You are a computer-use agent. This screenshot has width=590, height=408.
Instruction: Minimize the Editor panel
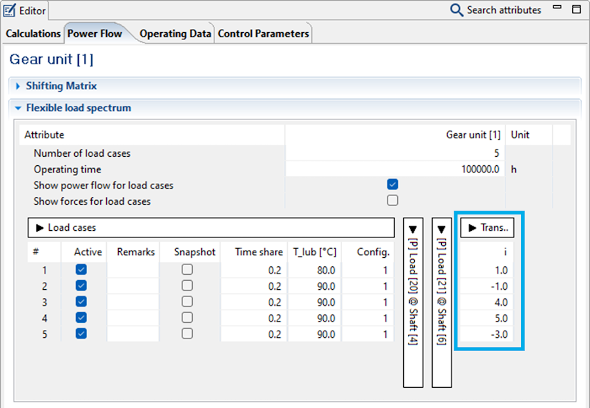tap(557, 9)
